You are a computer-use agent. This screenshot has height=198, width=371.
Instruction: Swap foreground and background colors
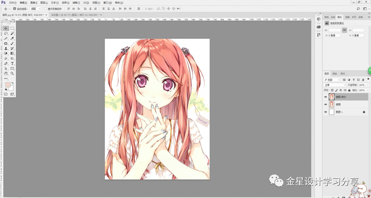(x=12, y=83)
